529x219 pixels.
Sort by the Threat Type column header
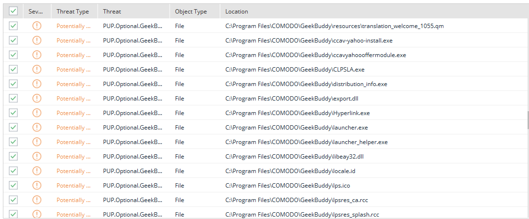74,12
